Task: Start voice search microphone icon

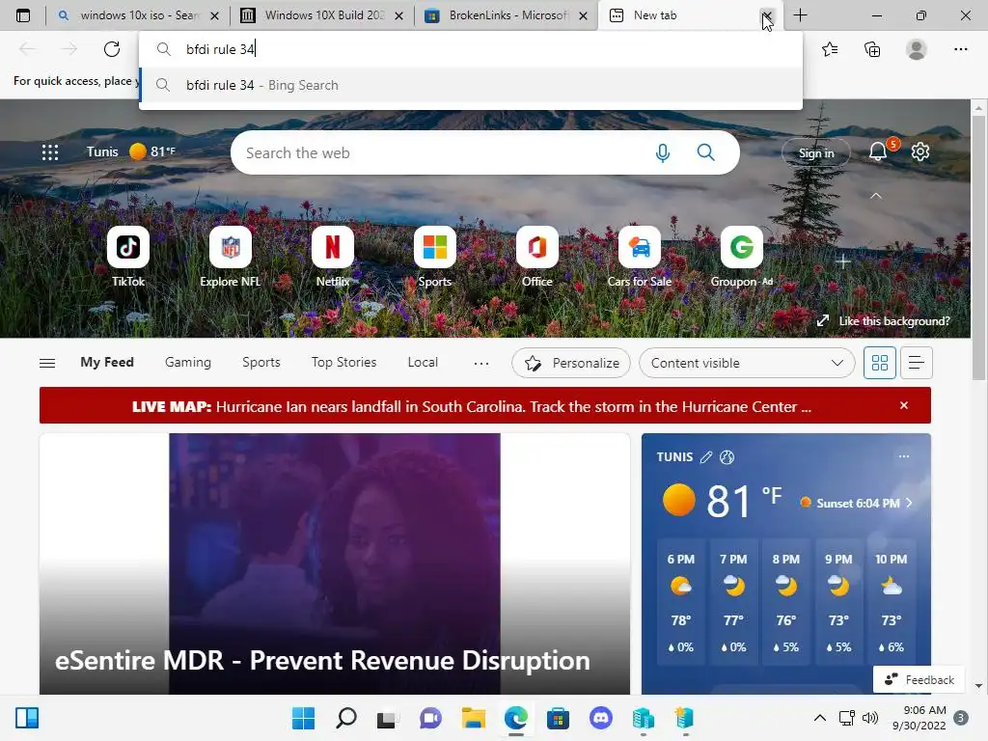Action: (x=662, y=152)
